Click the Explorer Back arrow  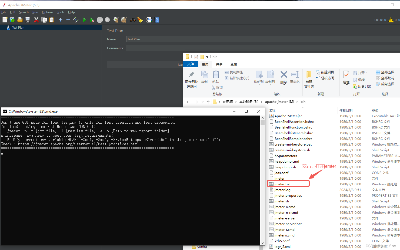click(x=188, y=102)
